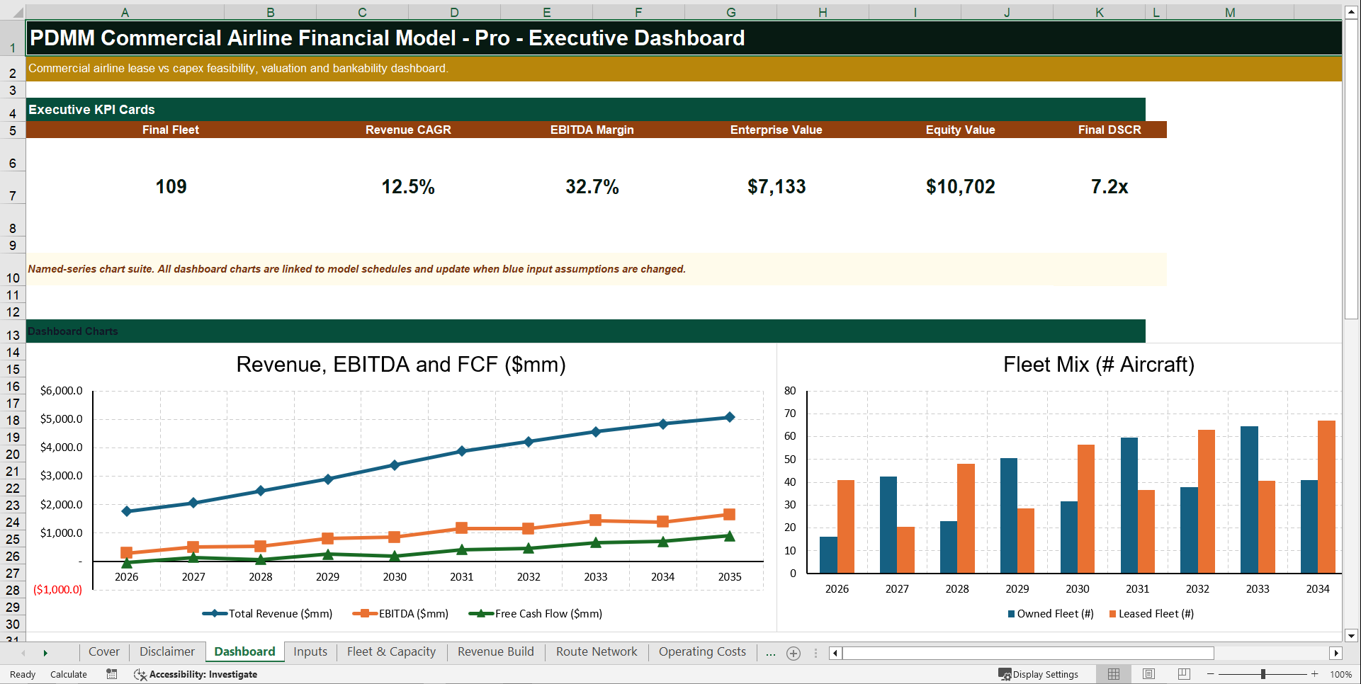Click the Executive KPI Cards header
1361x684 pixels.
(585, 110)
